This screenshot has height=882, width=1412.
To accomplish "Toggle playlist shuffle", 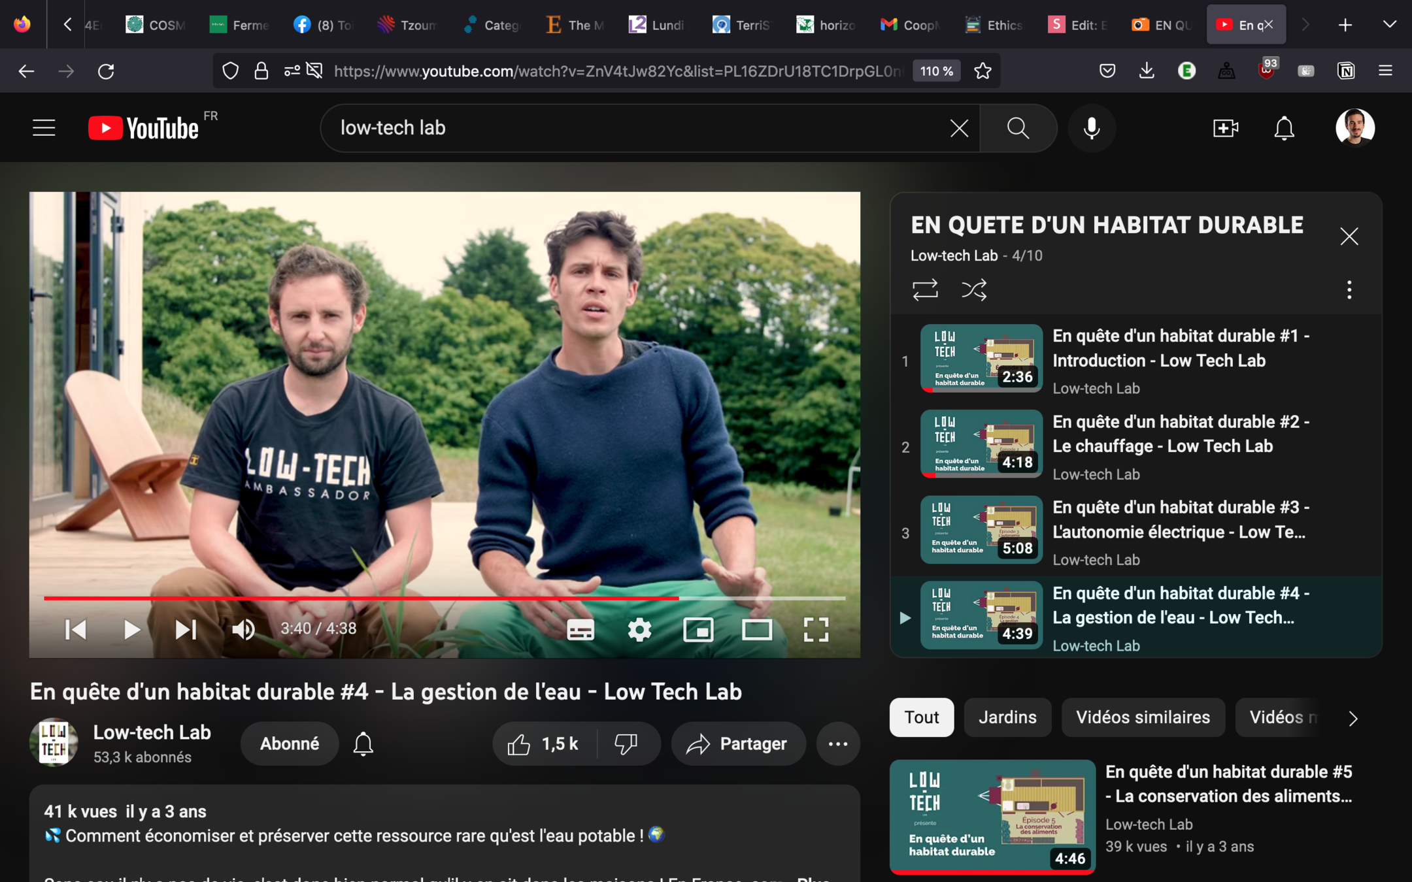I will (974, 289).
